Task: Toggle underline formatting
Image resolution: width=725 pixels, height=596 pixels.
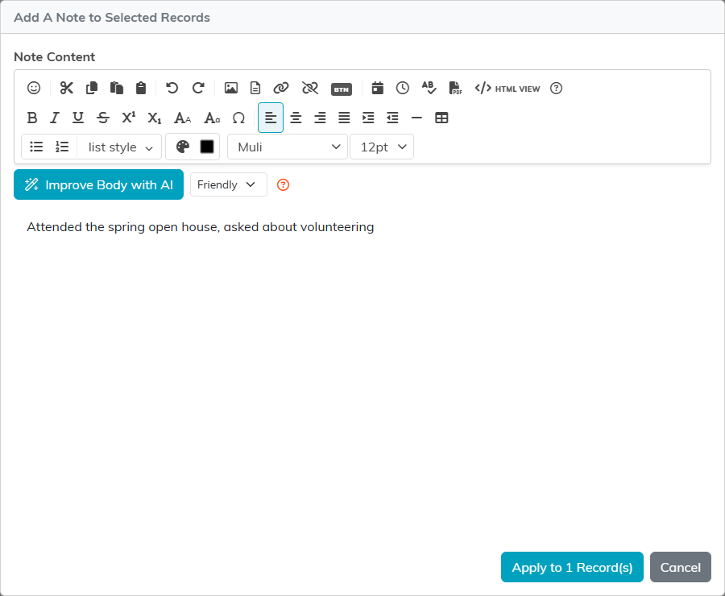Action: point(78,118)
